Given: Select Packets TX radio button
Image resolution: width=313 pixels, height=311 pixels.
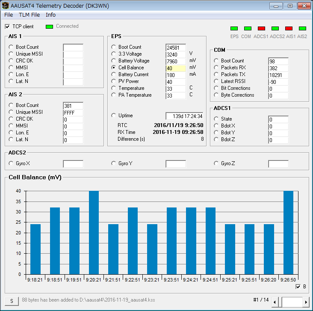Looking at the screenshot, I should pyautogui.click(x=216, y=74).
